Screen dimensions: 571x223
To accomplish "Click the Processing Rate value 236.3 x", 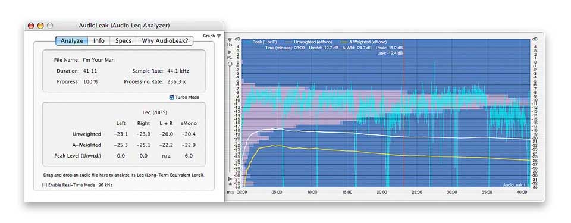I will click(x=177, y=81).
